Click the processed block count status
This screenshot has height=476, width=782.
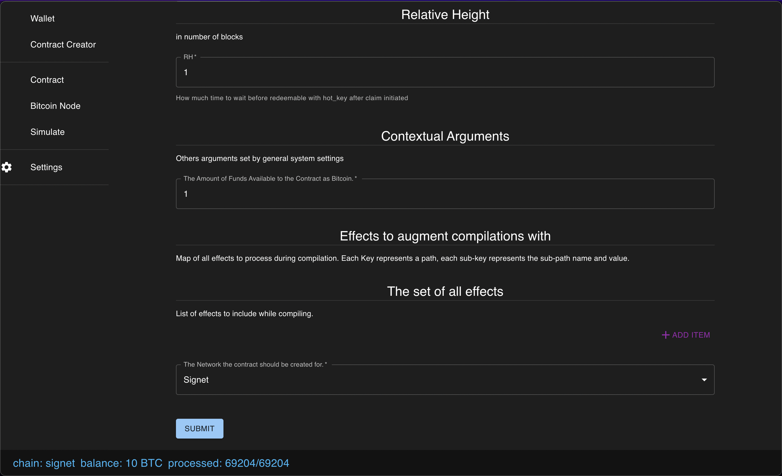229,463
